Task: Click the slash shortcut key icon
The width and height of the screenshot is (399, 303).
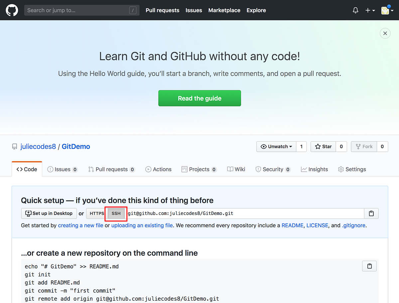Action: tap(133, 10)
